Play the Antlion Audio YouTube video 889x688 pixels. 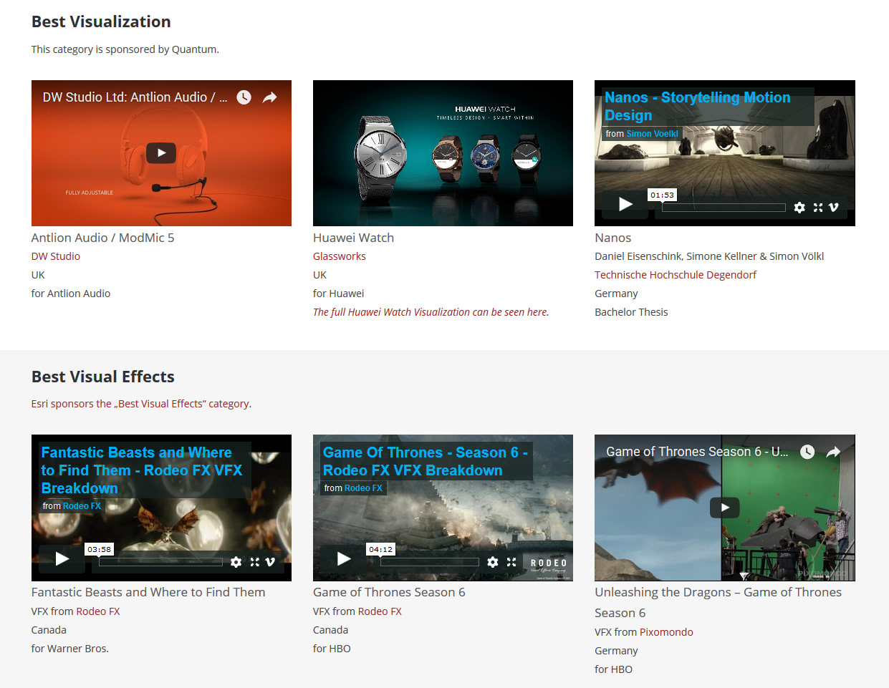tap(161, 152)
